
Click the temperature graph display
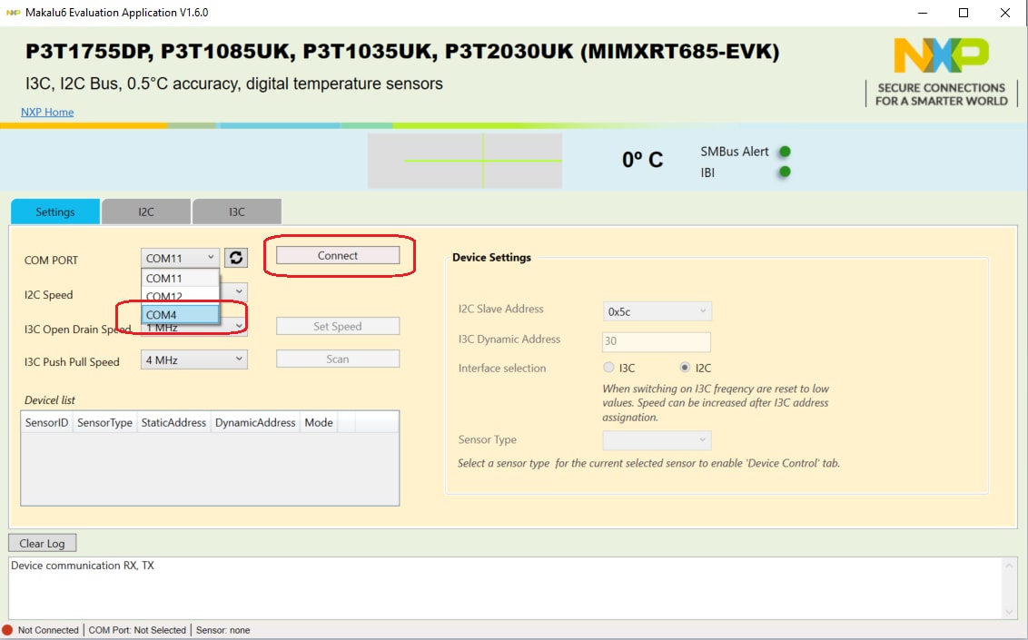465,161
